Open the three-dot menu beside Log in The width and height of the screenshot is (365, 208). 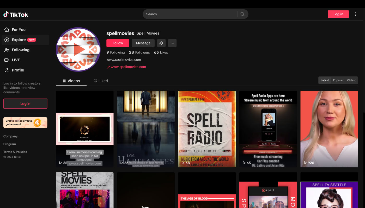coord(355,14)
